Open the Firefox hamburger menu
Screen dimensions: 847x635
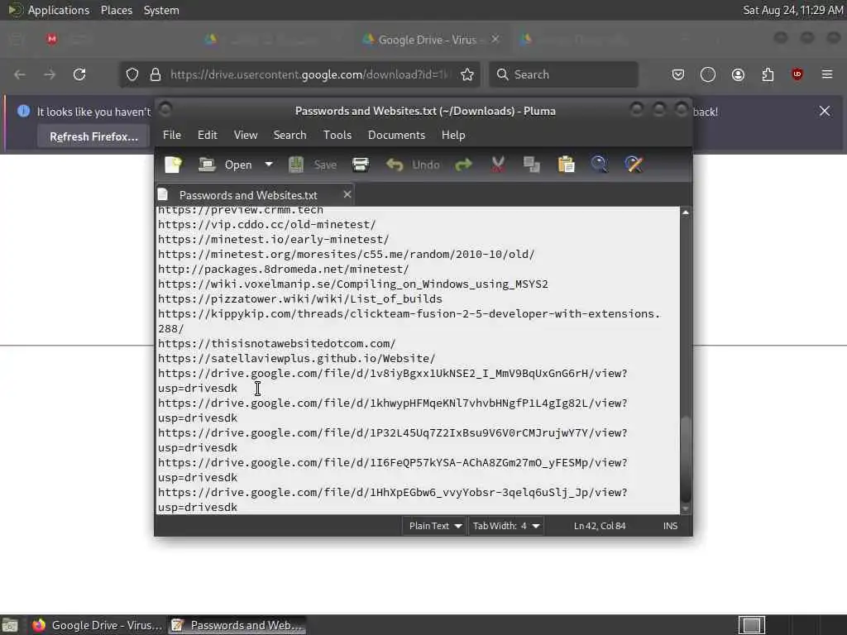[x=827, y=74]
